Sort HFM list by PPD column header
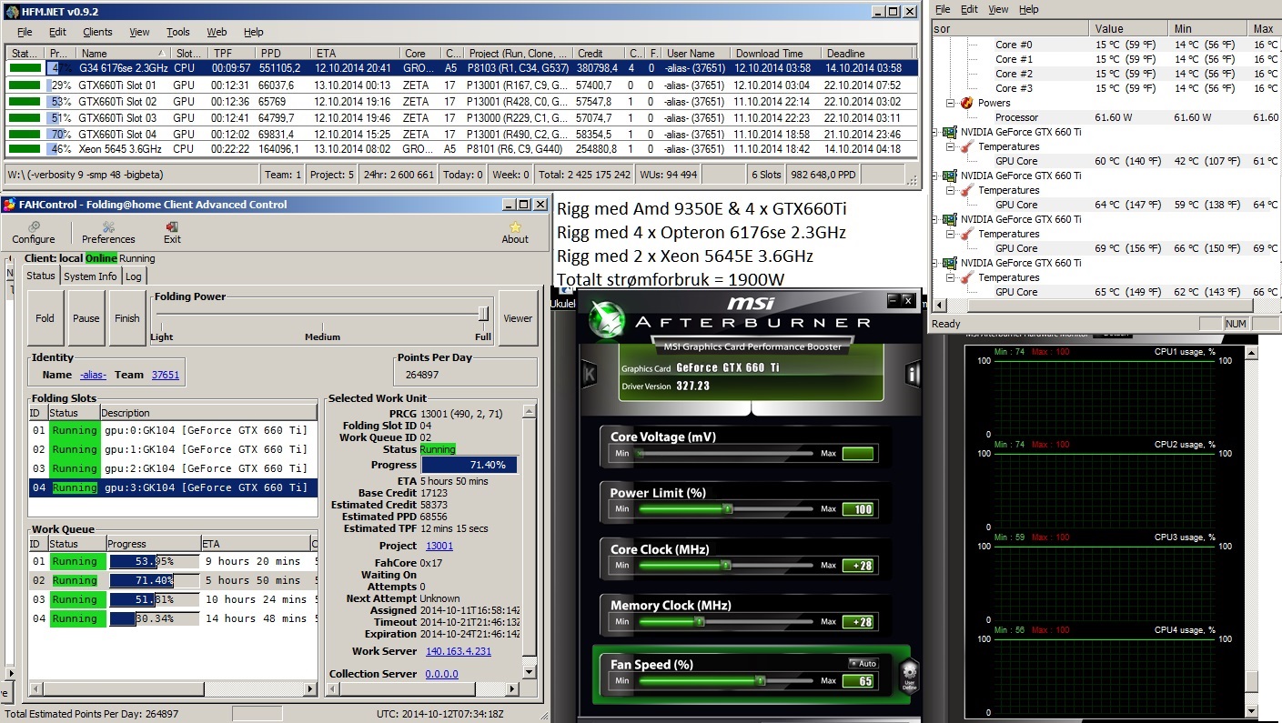1282x723 pixels. coord(282,54)
